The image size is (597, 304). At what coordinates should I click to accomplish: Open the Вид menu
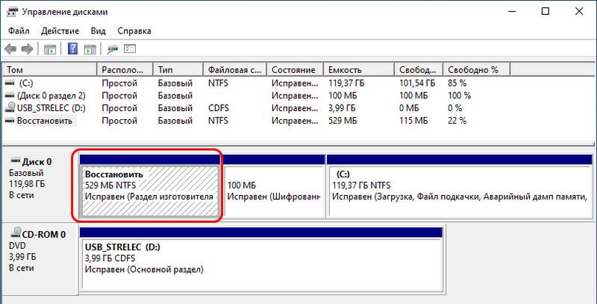[x=99, y=31]
